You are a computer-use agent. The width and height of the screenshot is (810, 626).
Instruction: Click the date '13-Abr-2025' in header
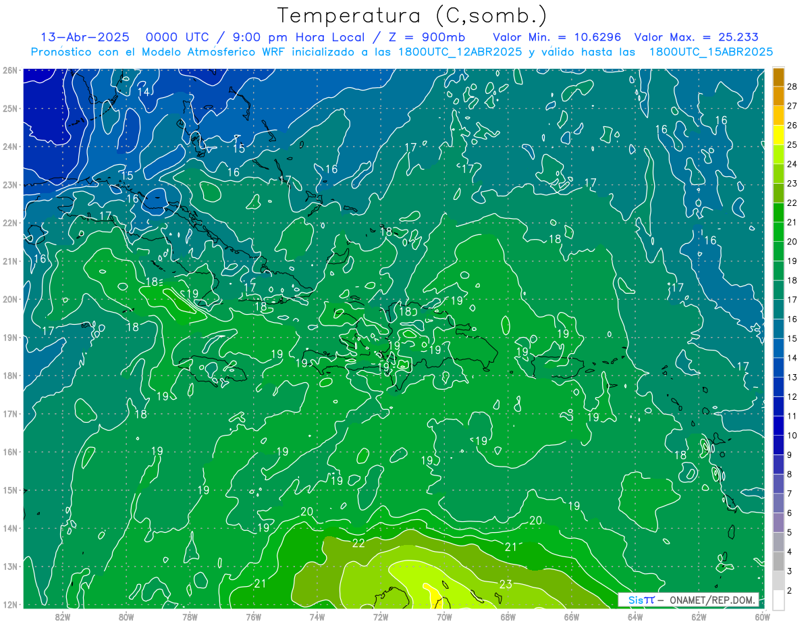click(x=84, y=37)
